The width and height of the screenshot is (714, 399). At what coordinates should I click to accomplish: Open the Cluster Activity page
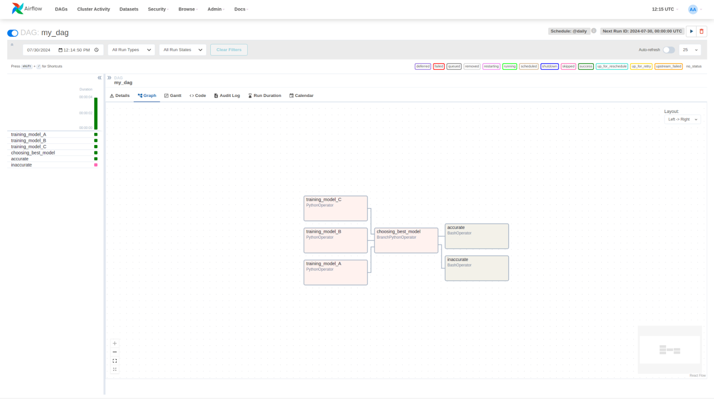pos(93,9)
